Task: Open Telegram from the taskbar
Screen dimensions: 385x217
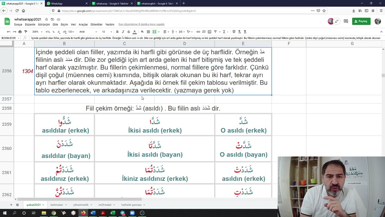Action: [x=122, y=213]
